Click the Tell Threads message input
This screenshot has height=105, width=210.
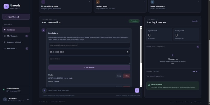91,91
